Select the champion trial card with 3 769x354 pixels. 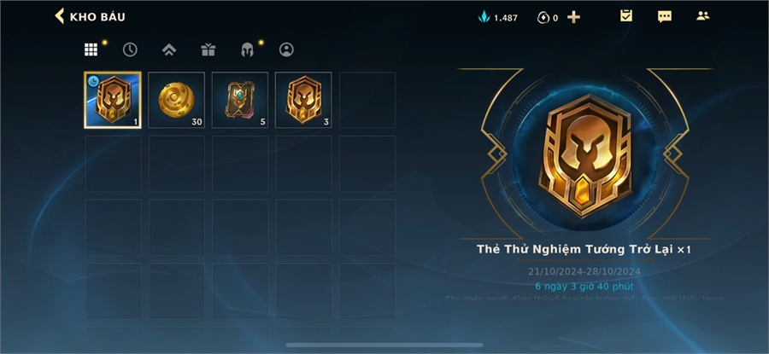[x=303, y=100]
